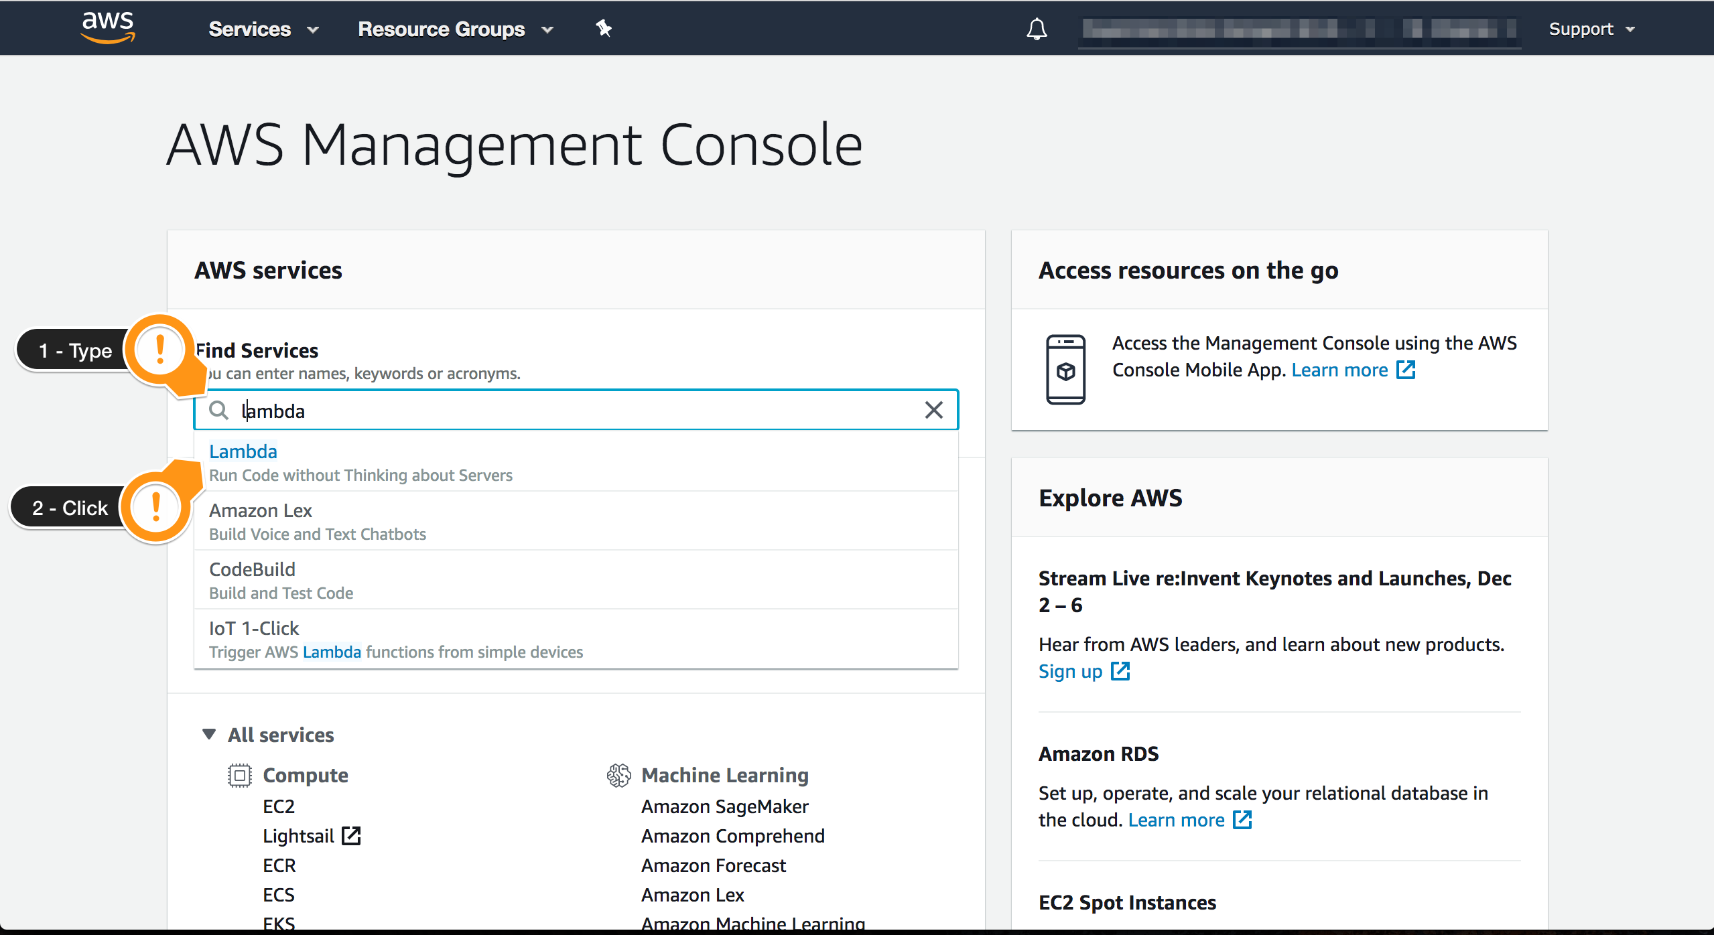This screenshot has width=1714, height=935.
Task: Open Amazon Lex under Machine Learning
Action: tap(693, 895)
